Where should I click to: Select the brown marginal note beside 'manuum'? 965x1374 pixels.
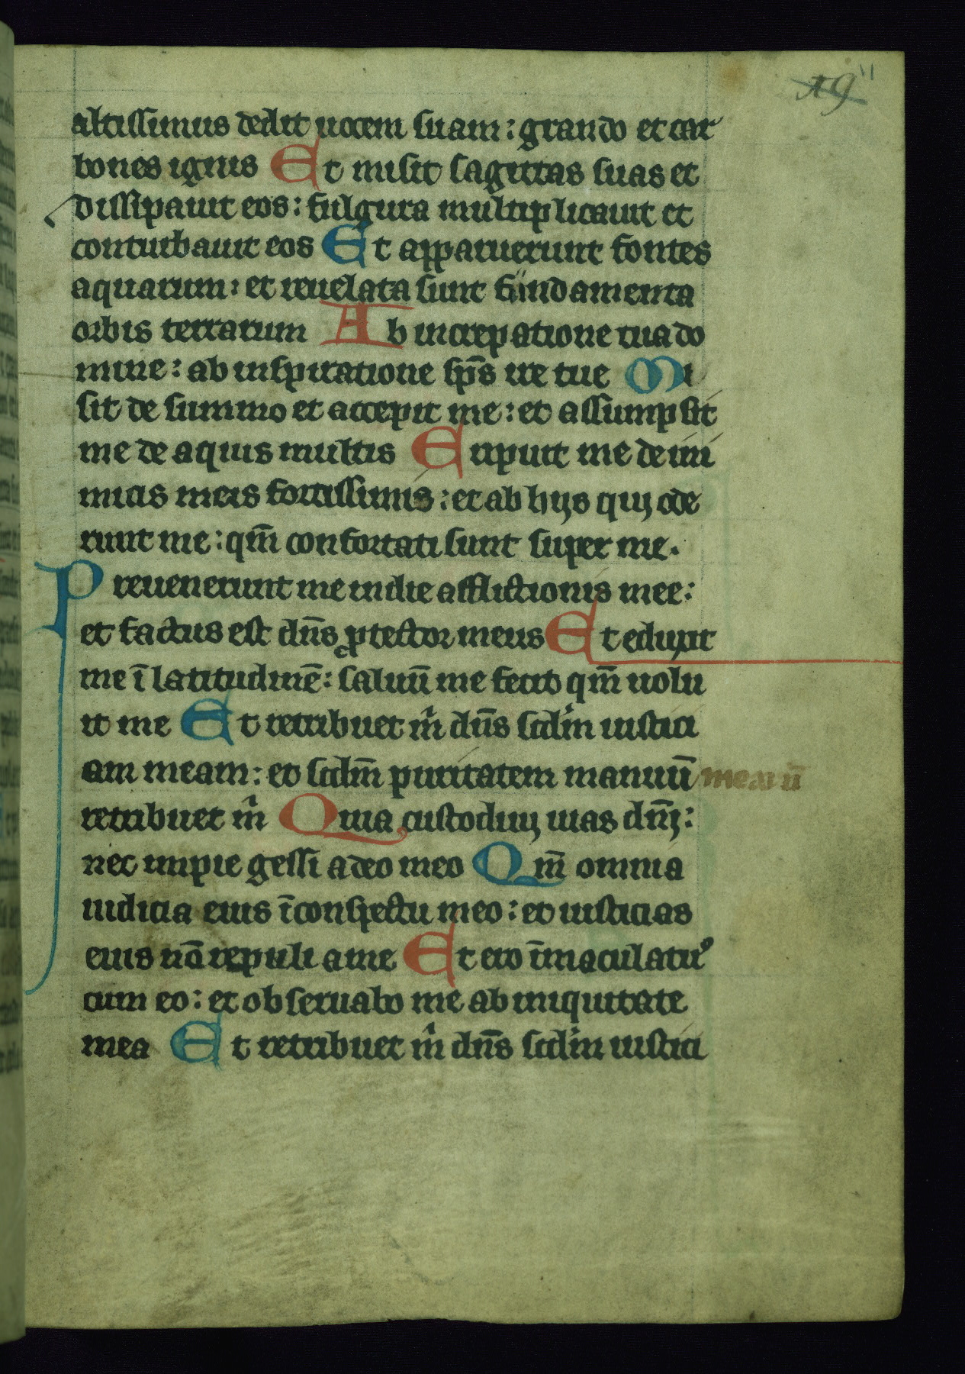pyautogui.click(x=748, y=778)
